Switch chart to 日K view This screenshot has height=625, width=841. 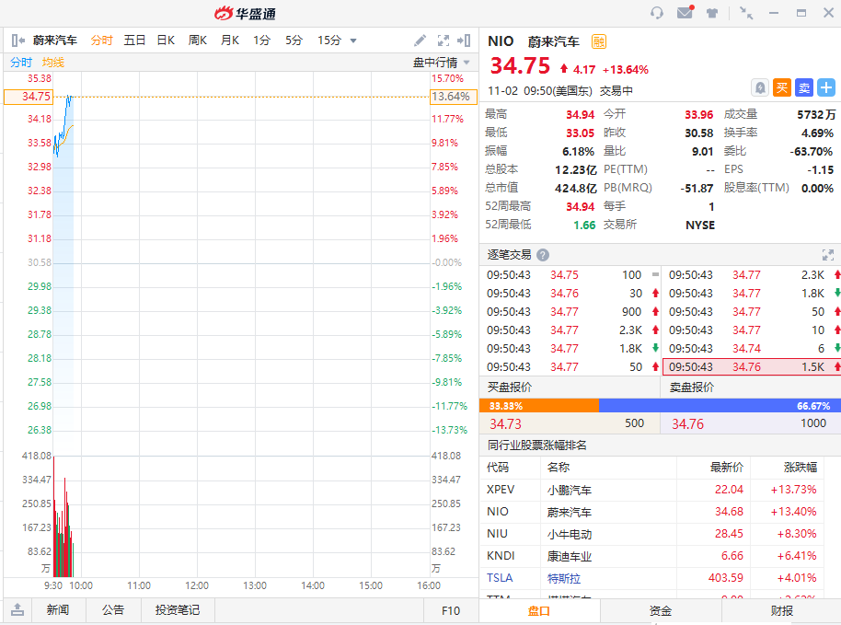[x=166, y=41]
